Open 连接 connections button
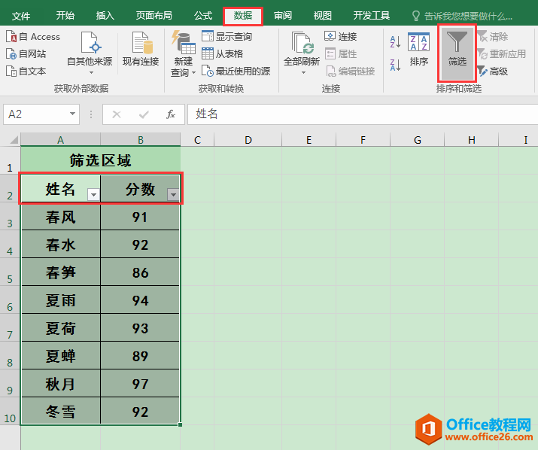Image resolution: width=538 pixels, height=450 pixels. [340, 36]
